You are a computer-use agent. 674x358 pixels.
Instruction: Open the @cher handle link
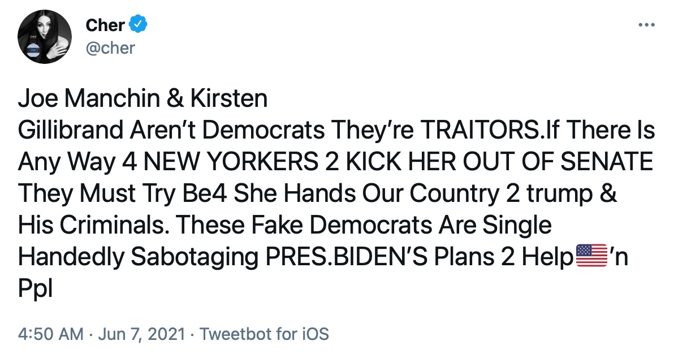[110, 48]
